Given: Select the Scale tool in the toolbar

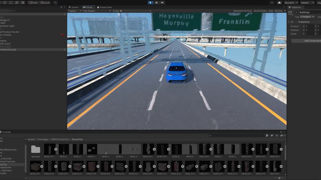Looking at the screenshot, I should pos(5,3).
